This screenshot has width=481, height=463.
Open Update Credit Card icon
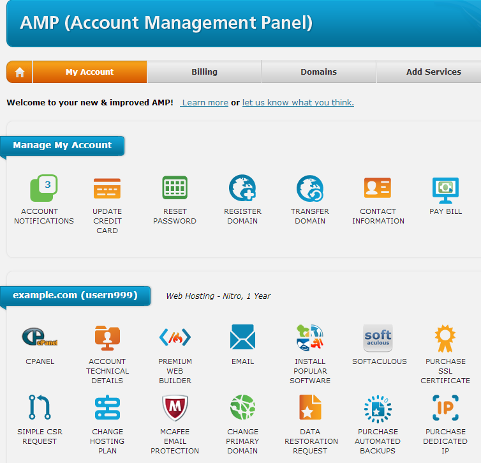pos(107,188)
